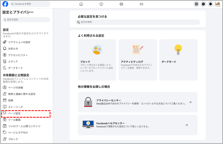Open the profile avatar account menu
The width and height of the screenshot is (223, 144).
(x=217, y=4)
